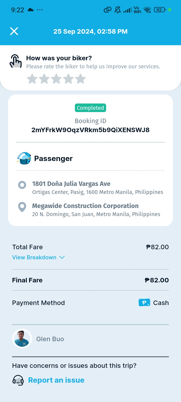181x402 pixels.
Task: Select the Megawide Construction Corporation destination
Action: pyautogui.click(x=85, y=206)
